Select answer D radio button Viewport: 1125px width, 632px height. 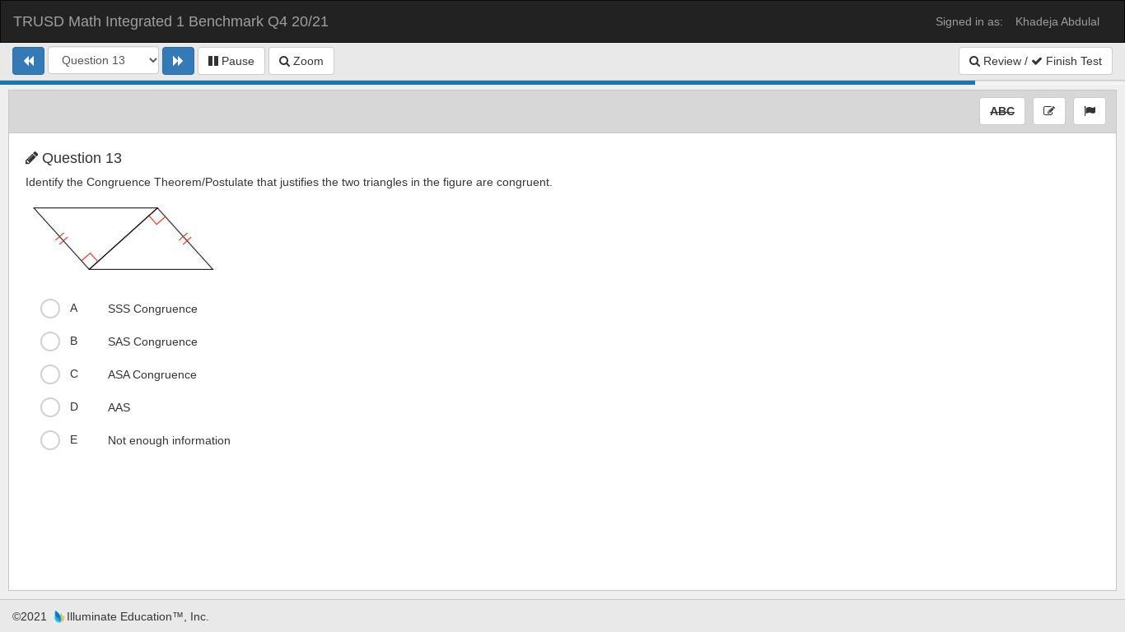click(x=50, y=407)
